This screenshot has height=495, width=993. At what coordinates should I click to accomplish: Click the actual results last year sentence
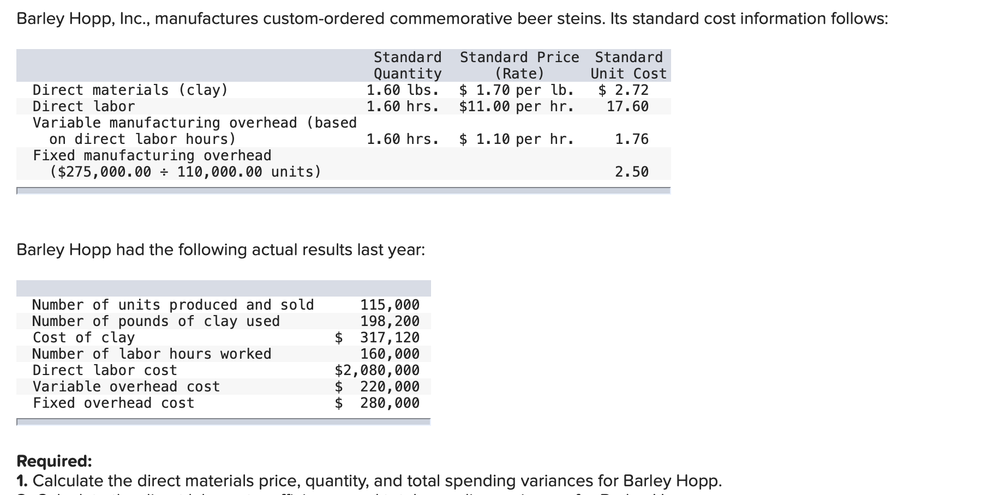(220, 250)
